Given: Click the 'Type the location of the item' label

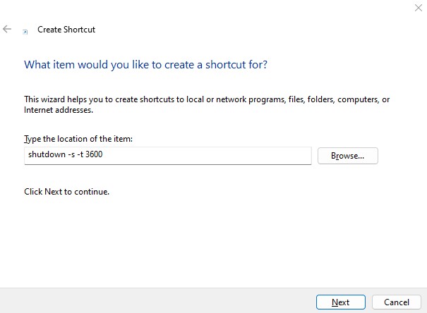Looking at the screenshot, I should pos(78,139).
